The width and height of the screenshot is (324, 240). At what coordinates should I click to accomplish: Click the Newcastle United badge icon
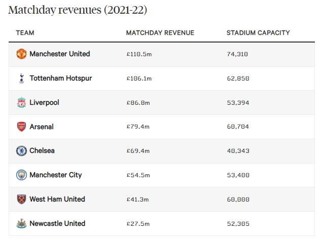[x=21, y=224]
